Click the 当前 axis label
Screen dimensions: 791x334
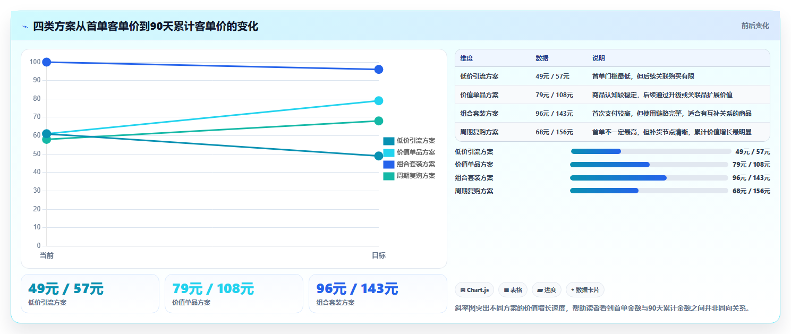coord(47,255)
